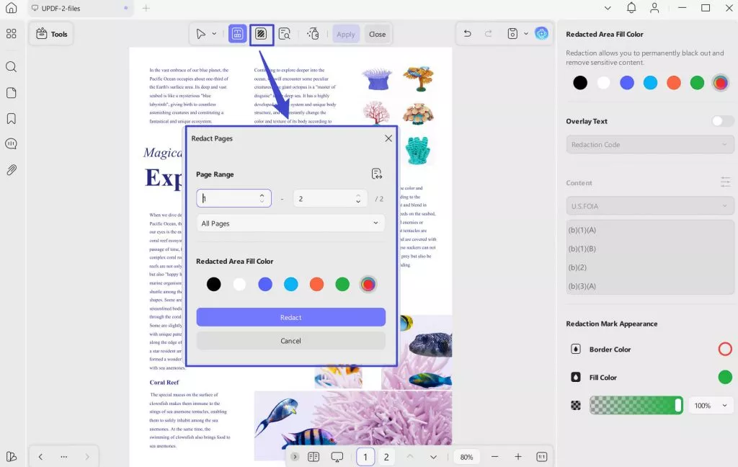
Task: Zoom out with the minus icon
Action: click(x=494, y=457)
